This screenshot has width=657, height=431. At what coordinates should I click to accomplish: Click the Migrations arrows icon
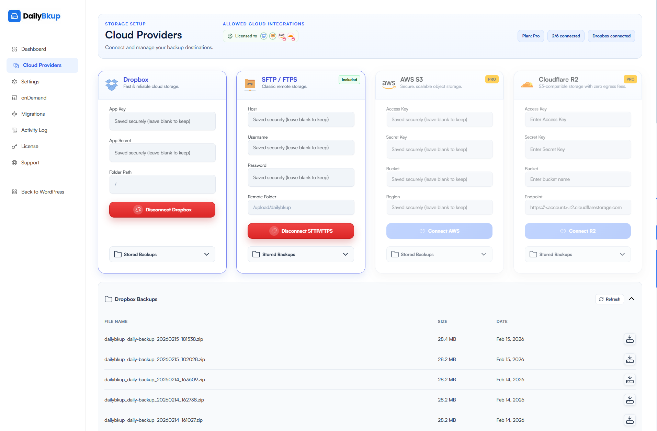point(14,114)
